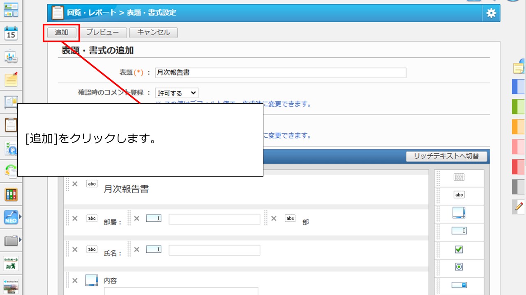The image size is (526, 295).
Task: Remove the text box after 部署：
Action: coord(136,218)
